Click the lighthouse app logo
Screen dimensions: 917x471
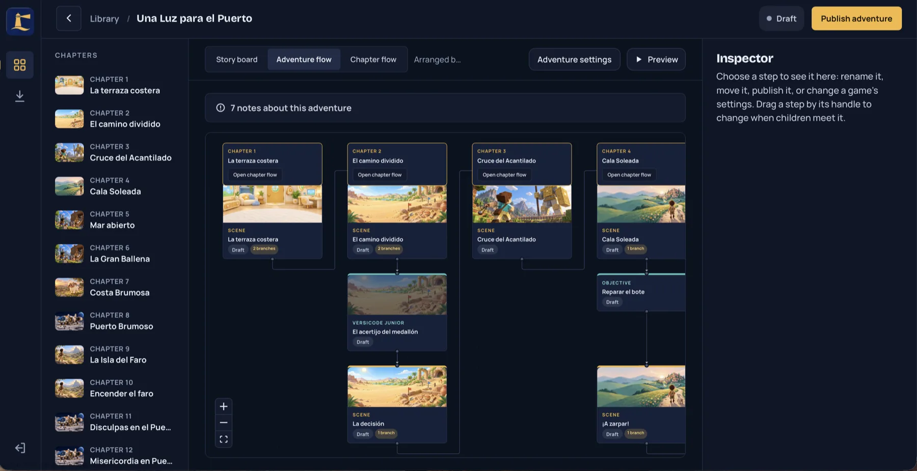click(20, 21)
